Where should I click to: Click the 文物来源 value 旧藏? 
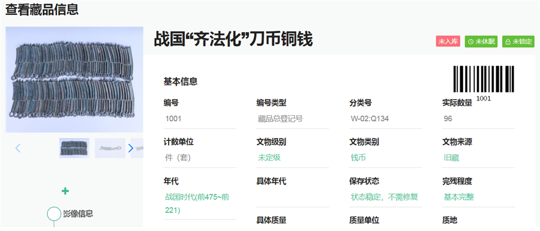(x=451, y=158)
